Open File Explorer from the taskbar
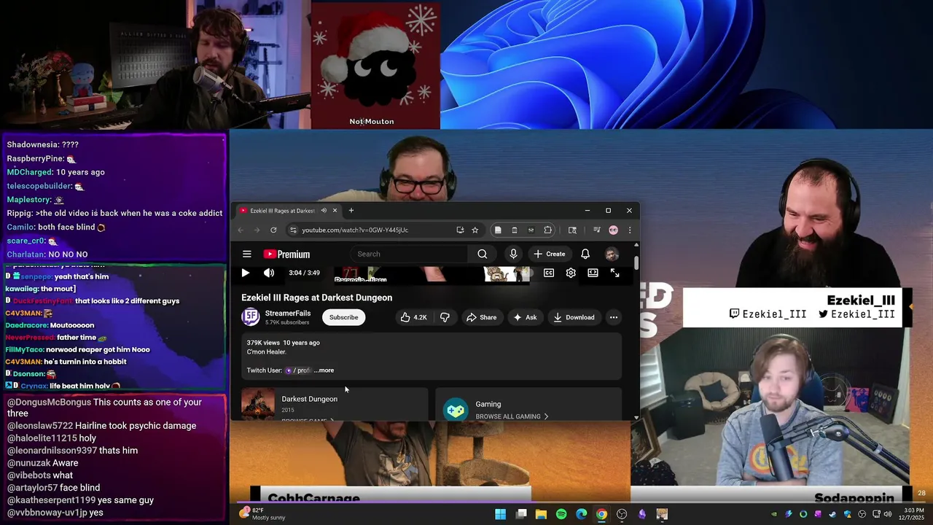Image resolution: width=933 pixels, height=525 pixels. click(x=541, y=514)
